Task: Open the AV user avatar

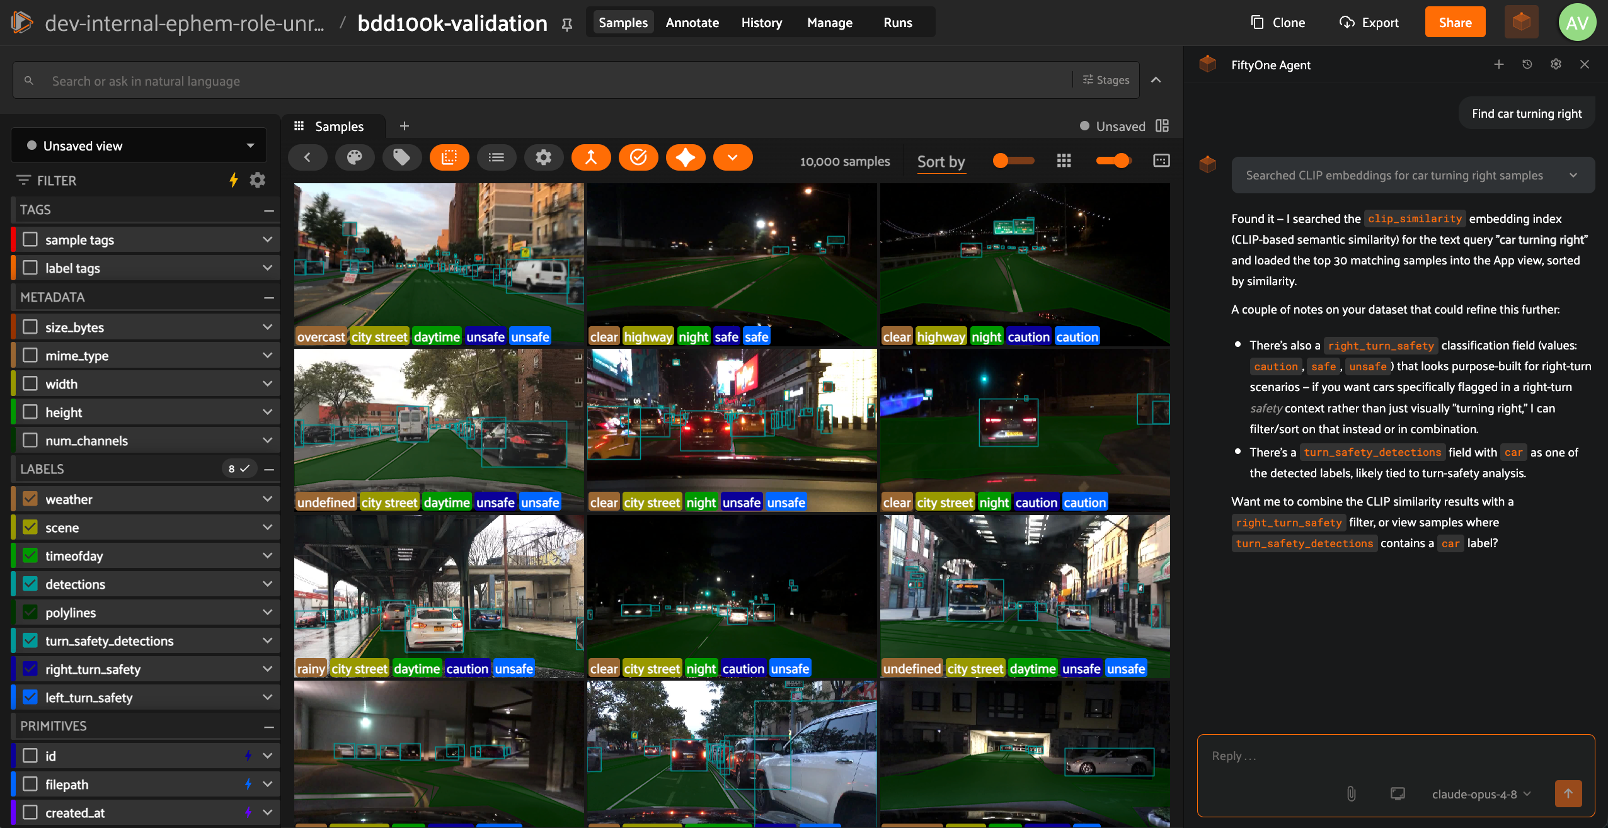Action: click(x=1577, y=23)
